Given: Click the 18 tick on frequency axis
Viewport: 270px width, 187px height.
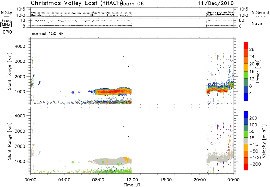Looking at the screenshot, I should (x=23, y=20).
